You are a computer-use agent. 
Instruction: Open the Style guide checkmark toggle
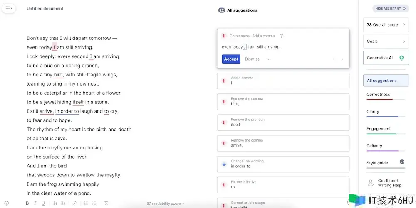[x=402, y=162]
